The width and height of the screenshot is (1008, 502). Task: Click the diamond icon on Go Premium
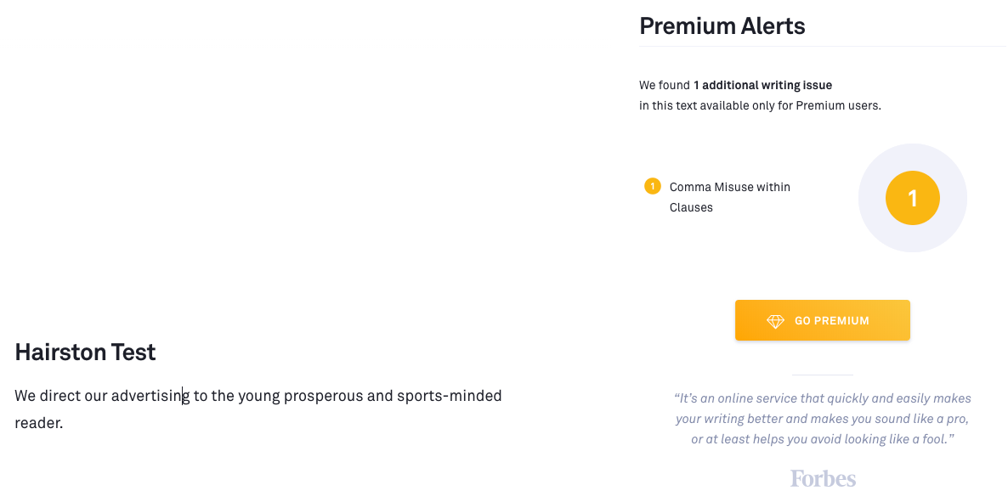point(775,321)
